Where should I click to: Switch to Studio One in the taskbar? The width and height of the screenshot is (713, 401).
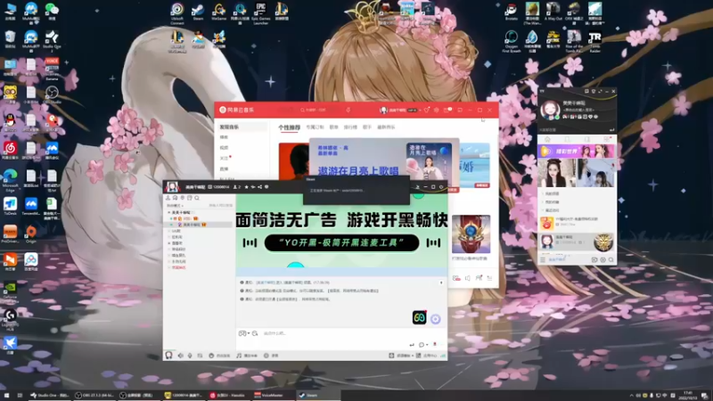coord(50,396)
